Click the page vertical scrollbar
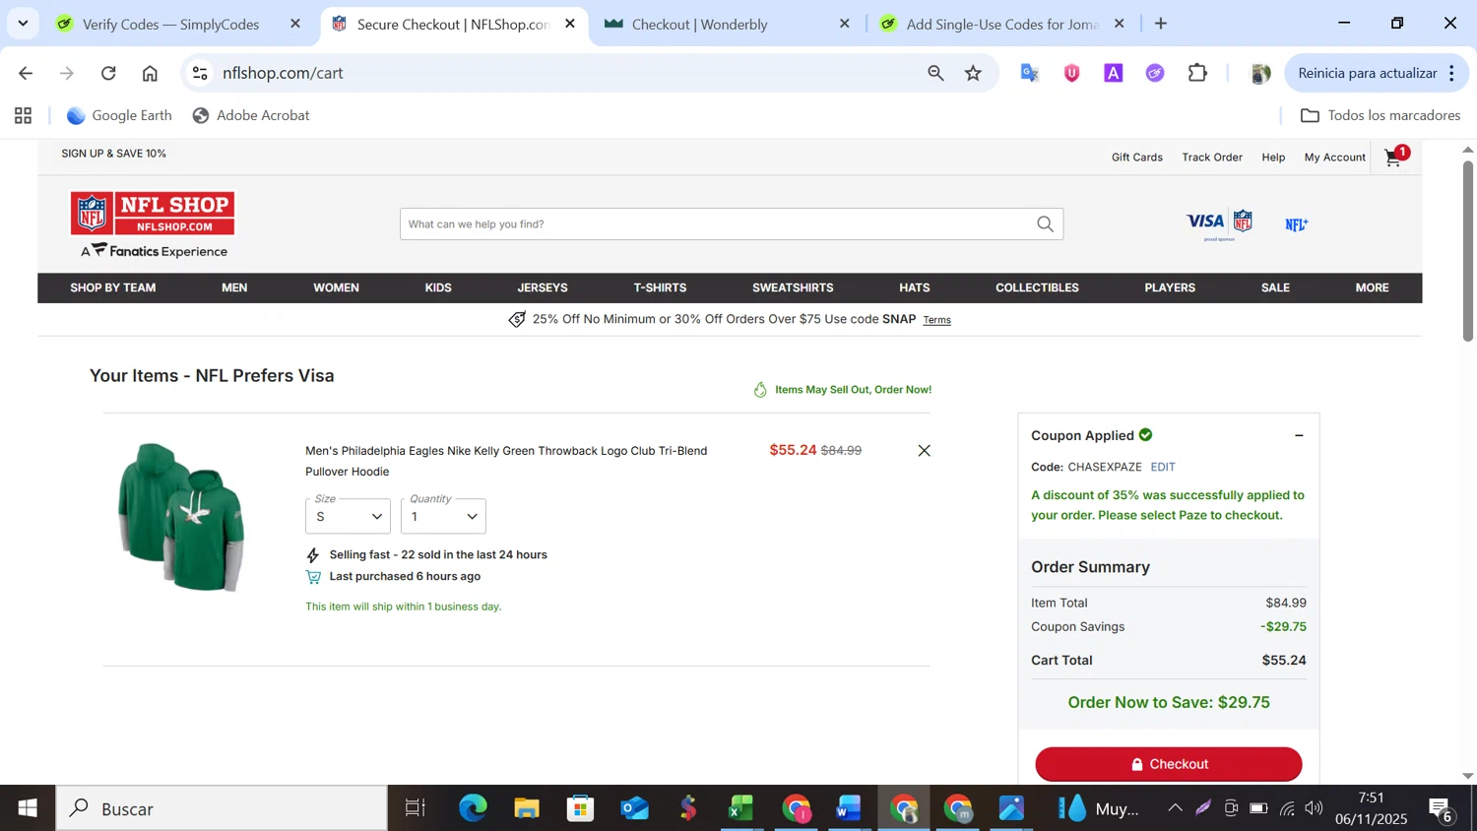 click(x=1467, y=251)
